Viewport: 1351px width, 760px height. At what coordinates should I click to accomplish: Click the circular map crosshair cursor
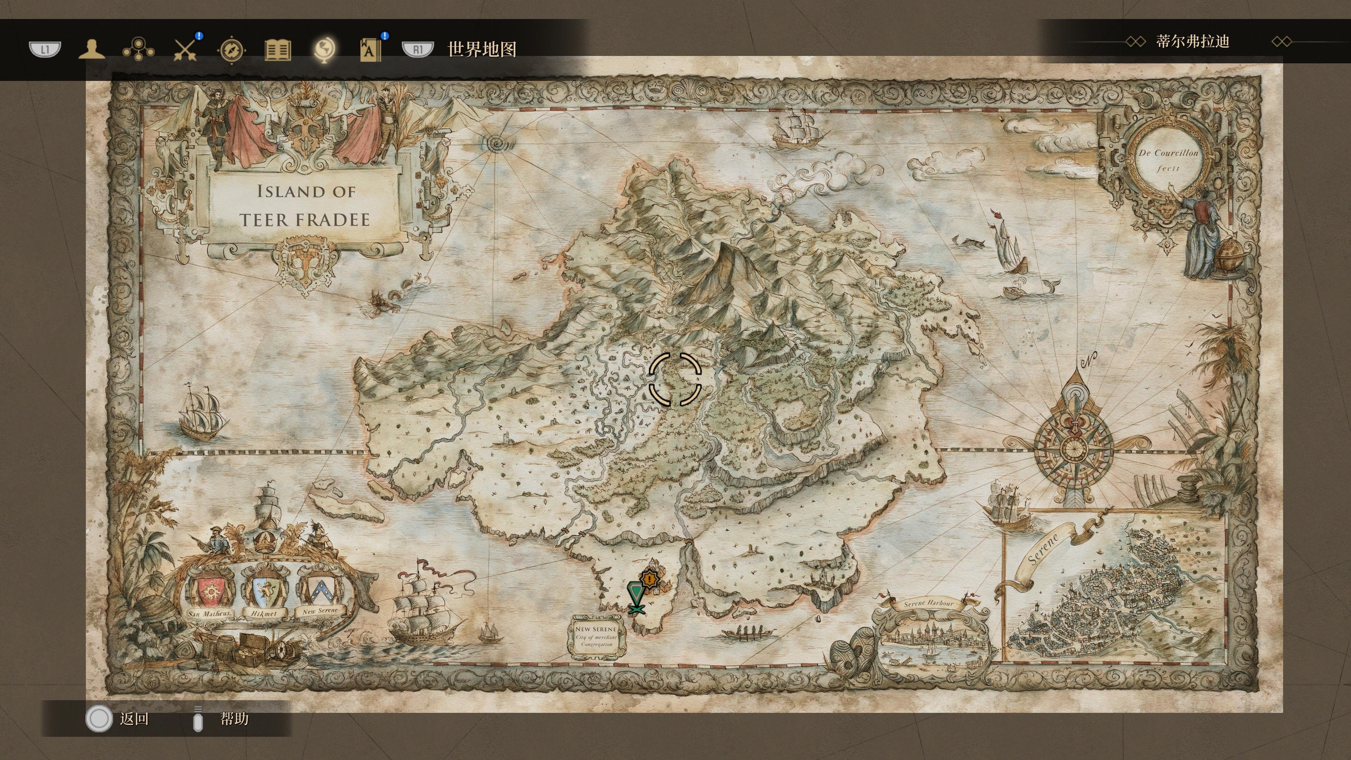(x=674, y=379)
